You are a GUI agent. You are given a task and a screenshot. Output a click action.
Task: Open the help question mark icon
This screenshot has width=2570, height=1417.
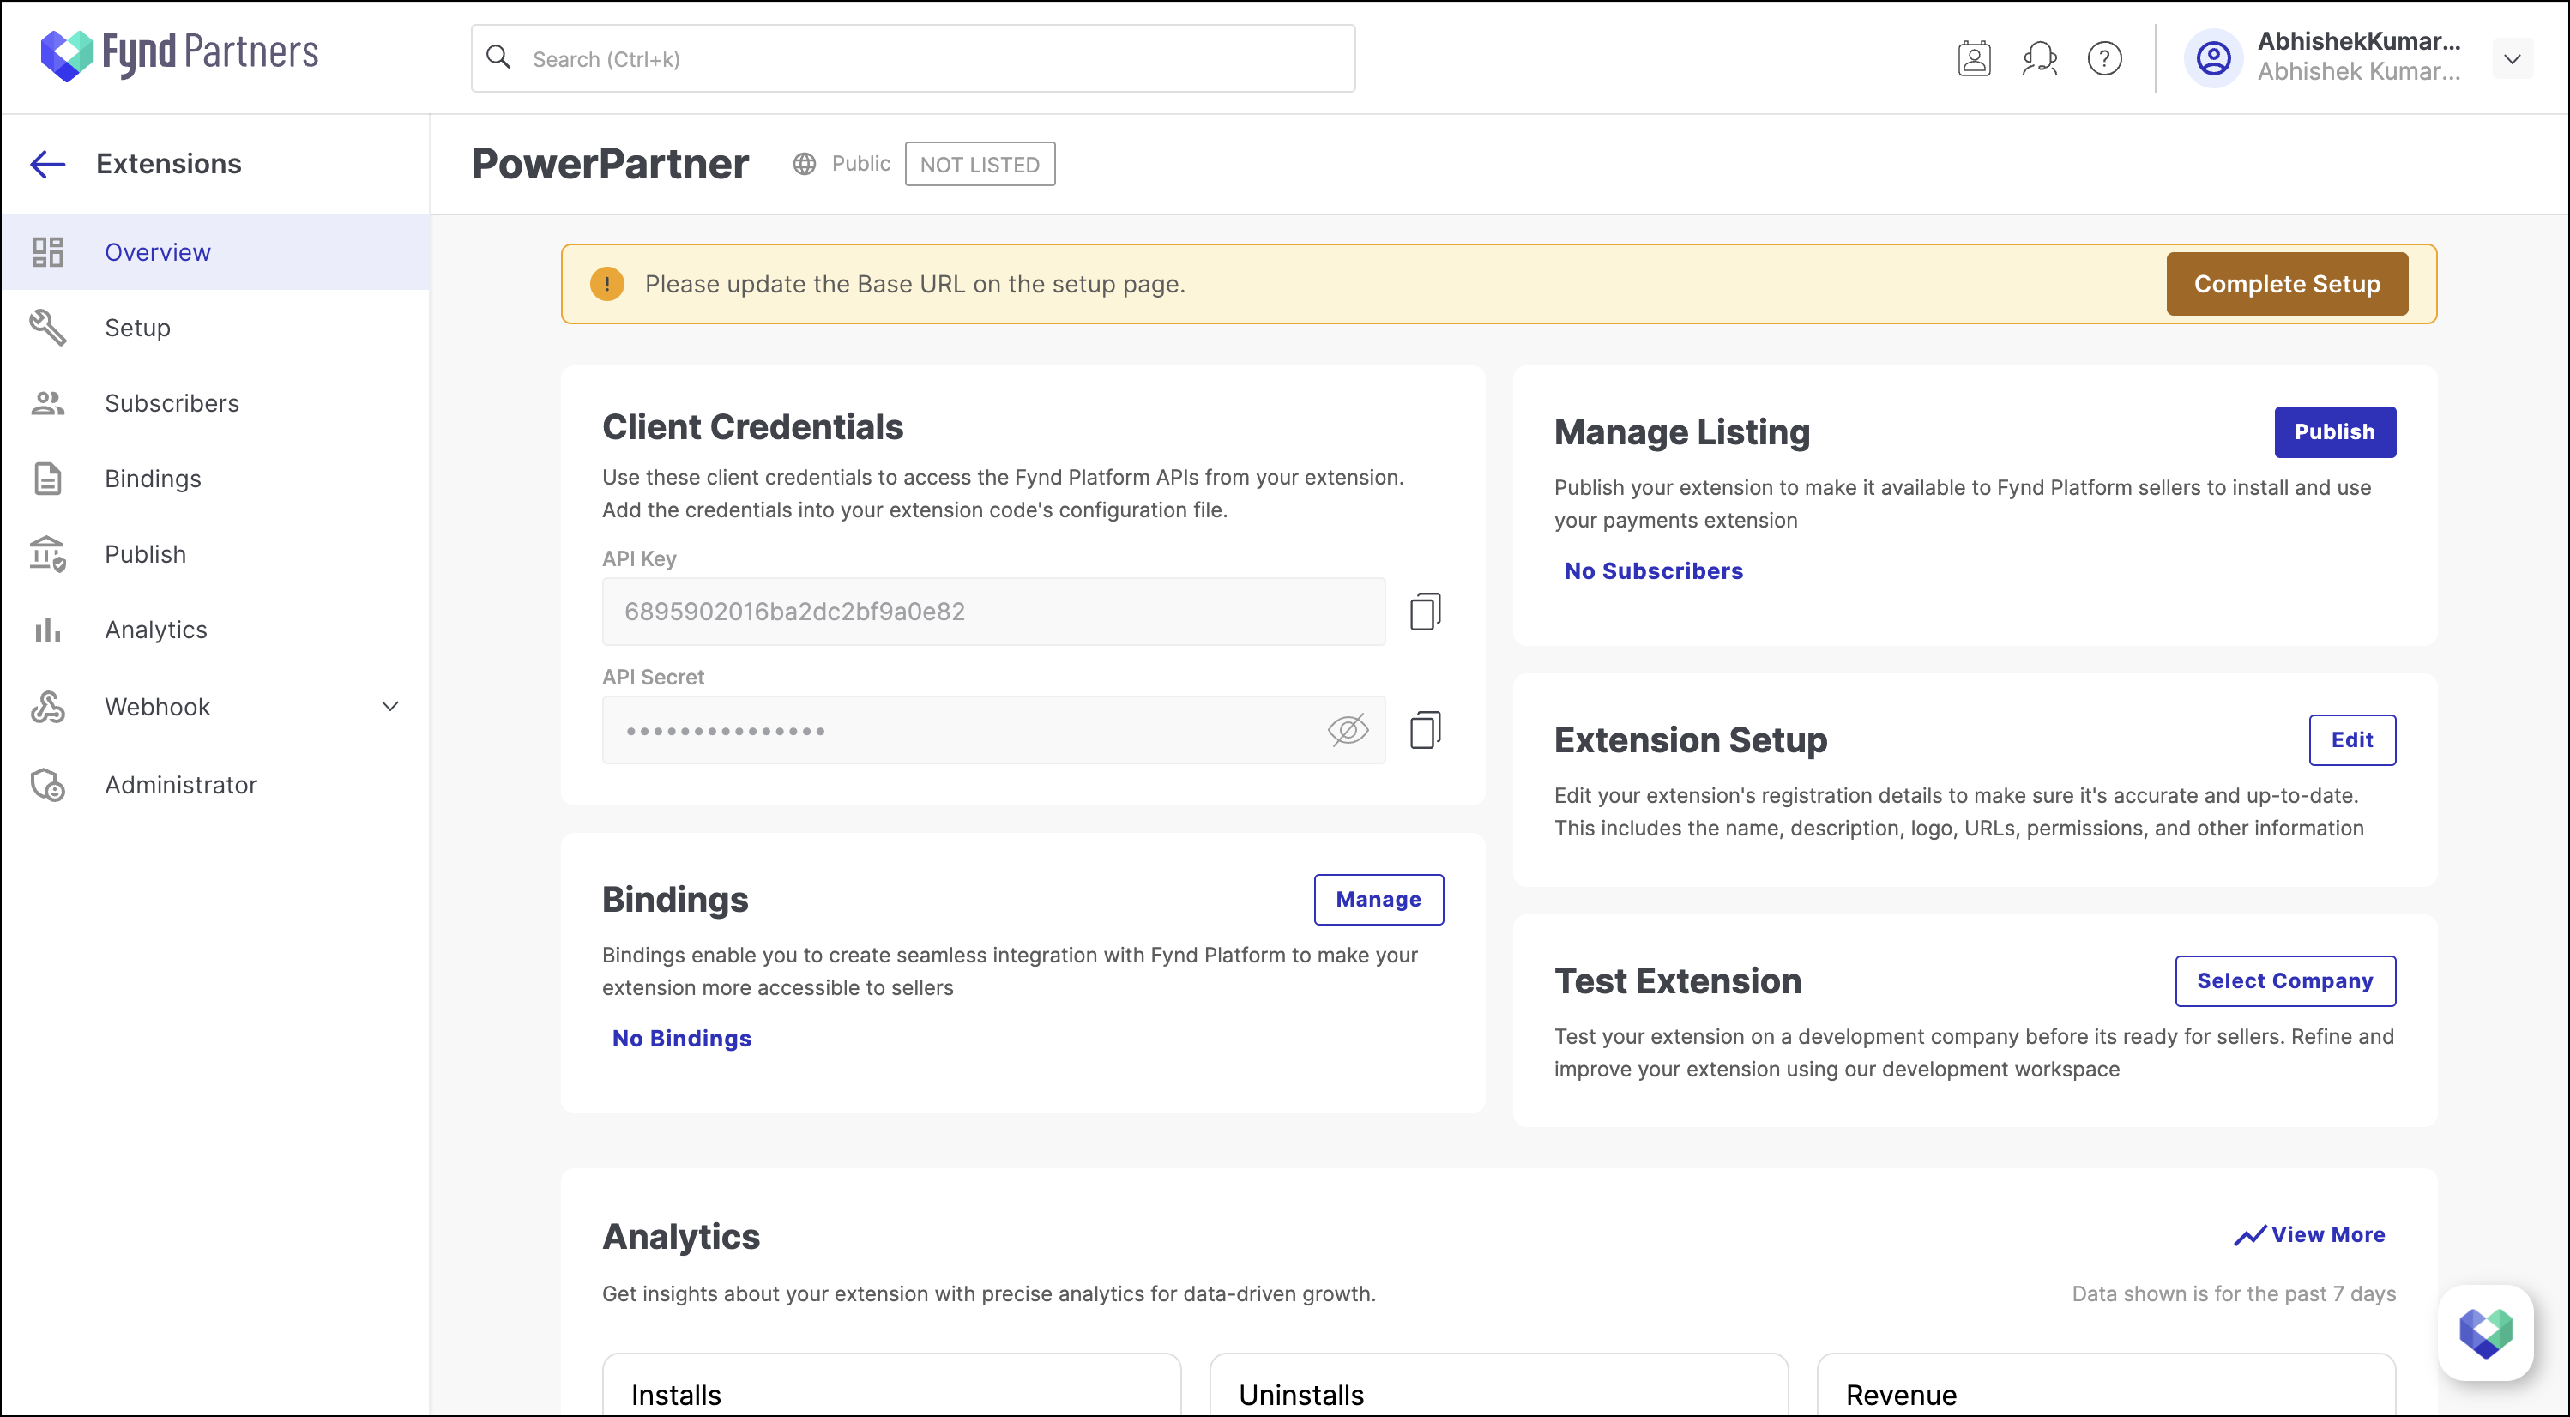pos(2104,59)
